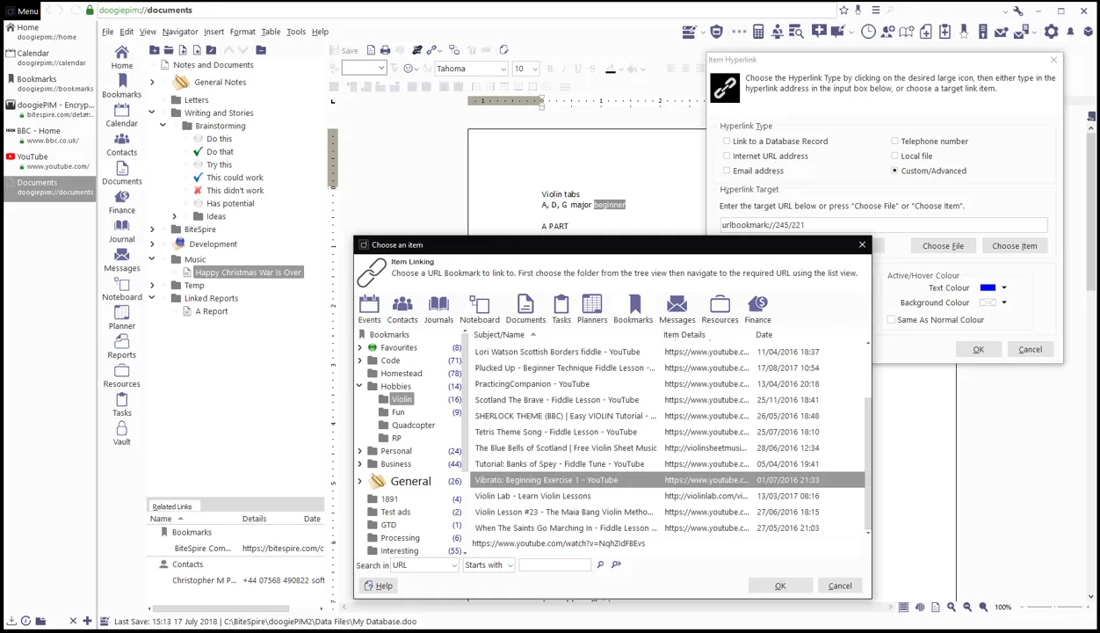
Task: Expand the Personal bookmarks folder
Action: [359, 451]
